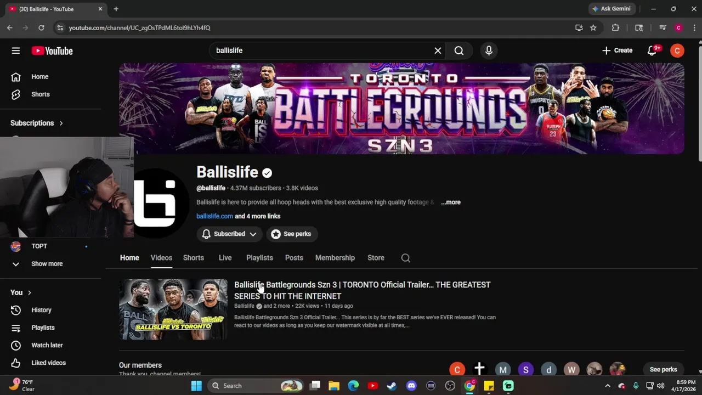Switch to the Membership tab
Viewport: 702px width, 395px height.
pos(335,258)
